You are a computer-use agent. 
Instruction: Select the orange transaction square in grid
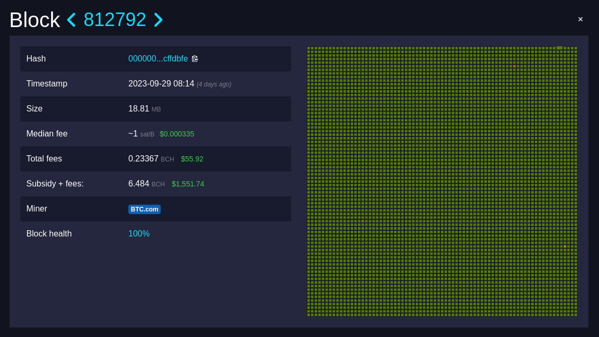pyautogui.click(x=565, y=247)
